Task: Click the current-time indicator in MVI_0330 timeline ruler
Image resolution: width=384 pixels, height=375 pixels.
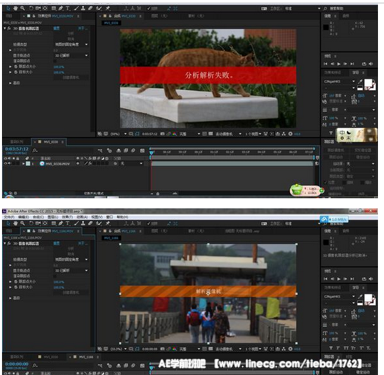Action: tap(151, 153)
